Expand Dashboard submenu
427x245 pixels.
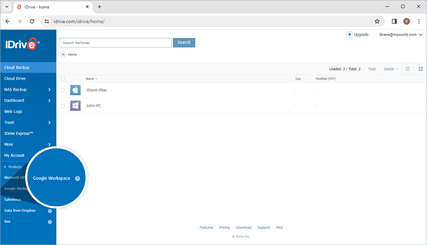coord(49,101)
